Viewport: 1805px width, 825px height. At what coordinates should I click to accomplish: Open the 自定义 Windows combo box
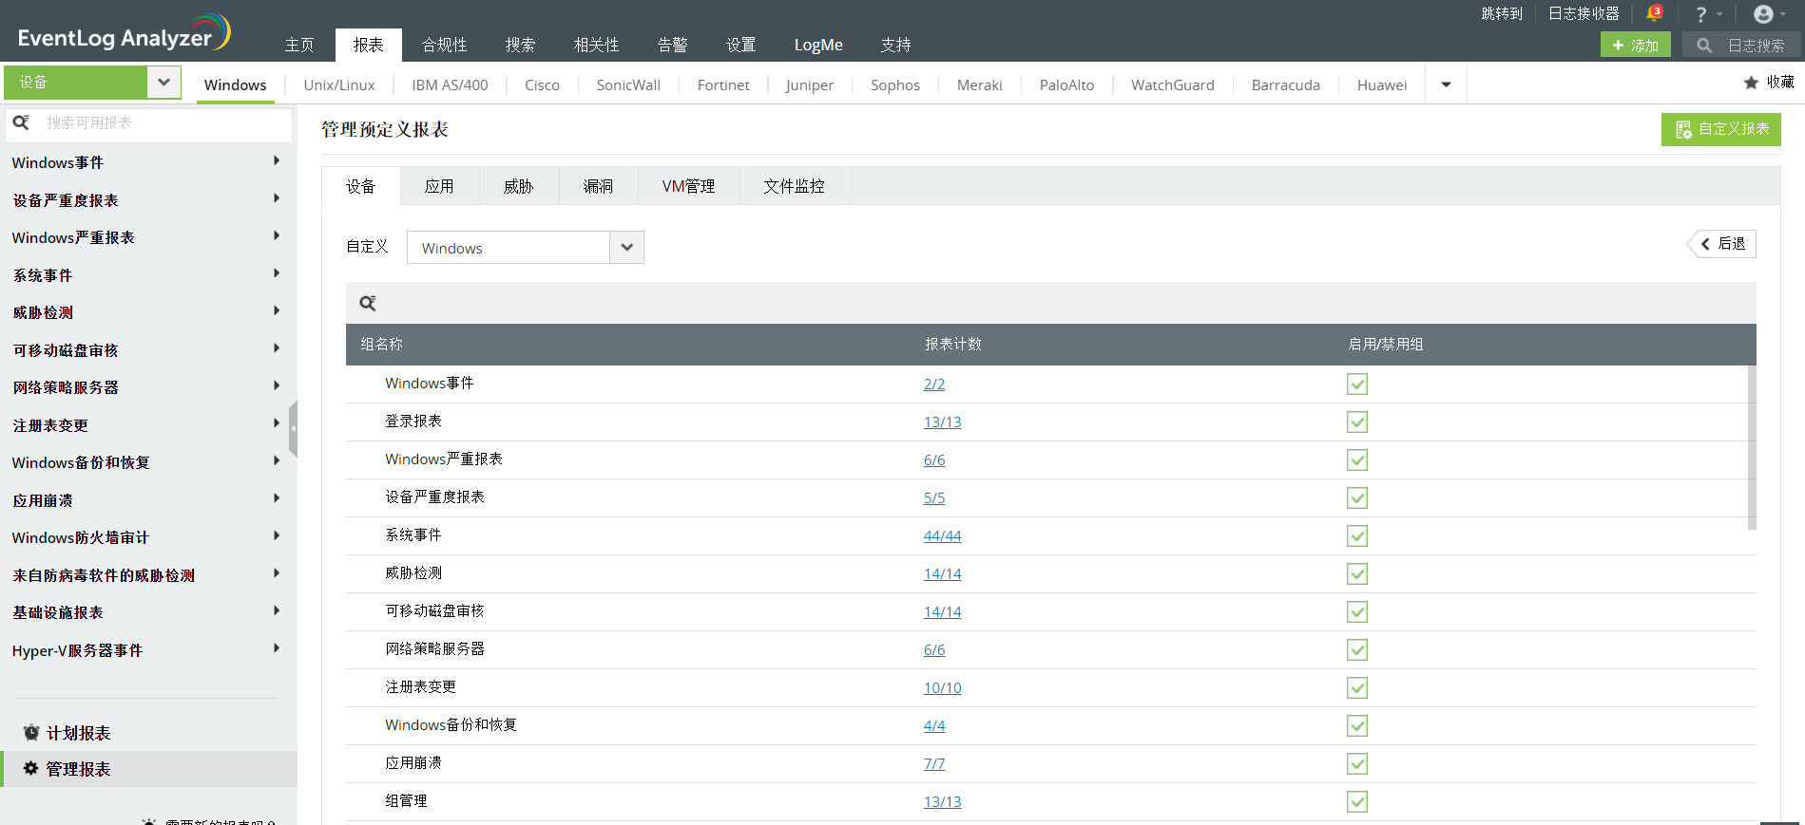[x=525, y=248]
